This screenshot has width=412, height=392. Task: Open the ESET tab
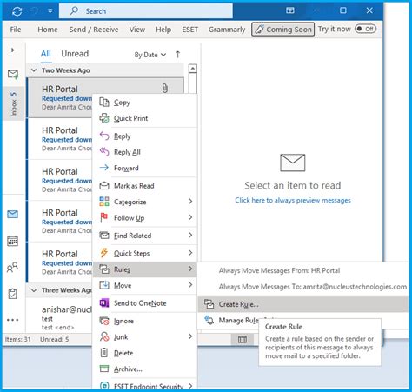[x=190, y=30]
